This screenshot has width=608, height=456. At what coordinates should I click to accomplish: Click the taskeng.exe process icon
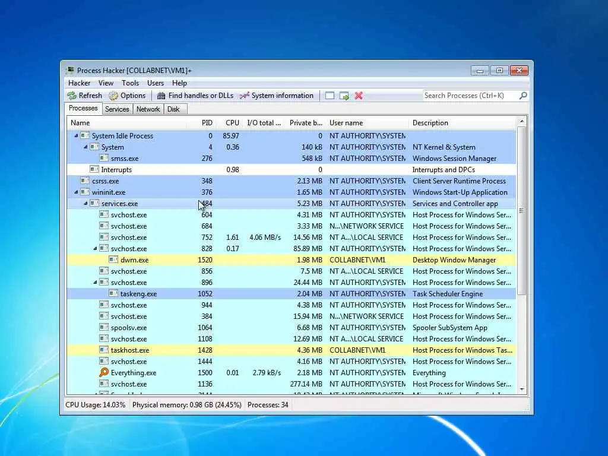(x=113, y=293)
